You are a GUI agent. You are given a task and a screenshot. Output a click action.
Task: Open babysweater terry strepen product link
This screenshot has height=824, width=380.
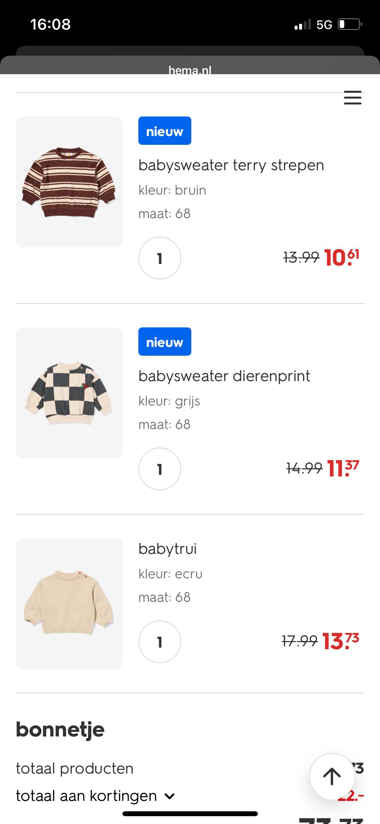point(231,165)
